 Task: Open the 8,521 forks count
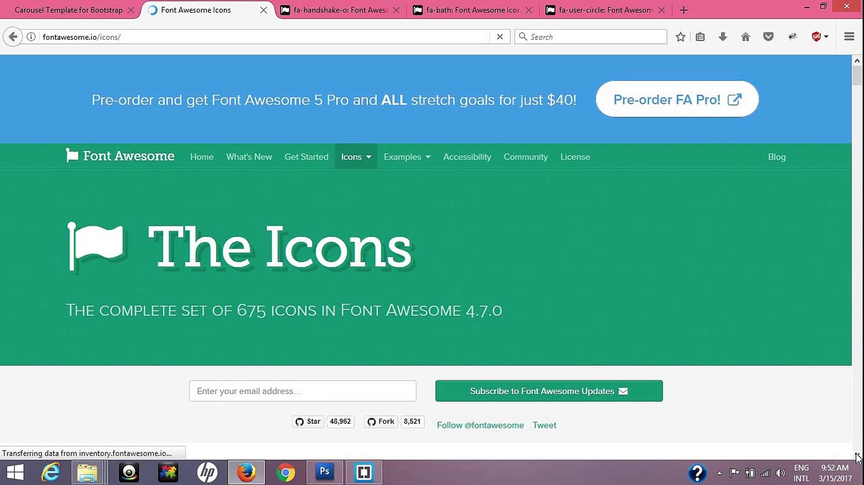412,422
